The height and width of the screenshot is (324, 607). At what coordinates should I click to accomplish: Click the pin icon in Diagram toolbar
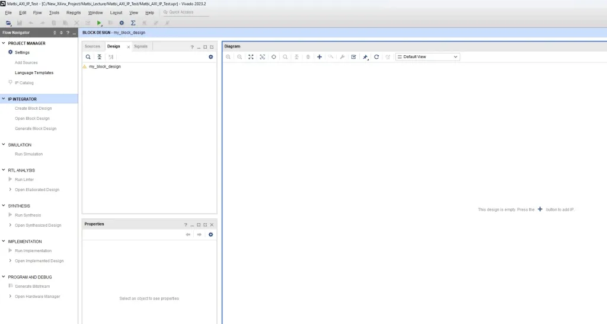[365, 57]
